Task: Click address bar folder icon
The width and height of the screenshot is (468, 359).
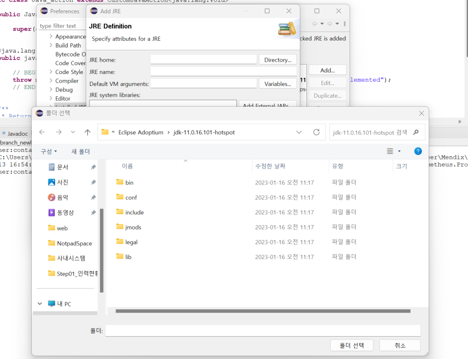Action: [x=105, y=132]
